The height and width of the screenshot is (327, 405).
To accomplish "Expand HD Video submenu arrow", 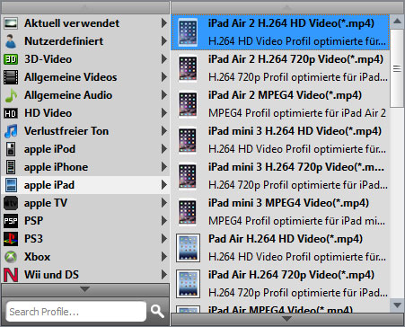I will [164, 113].
